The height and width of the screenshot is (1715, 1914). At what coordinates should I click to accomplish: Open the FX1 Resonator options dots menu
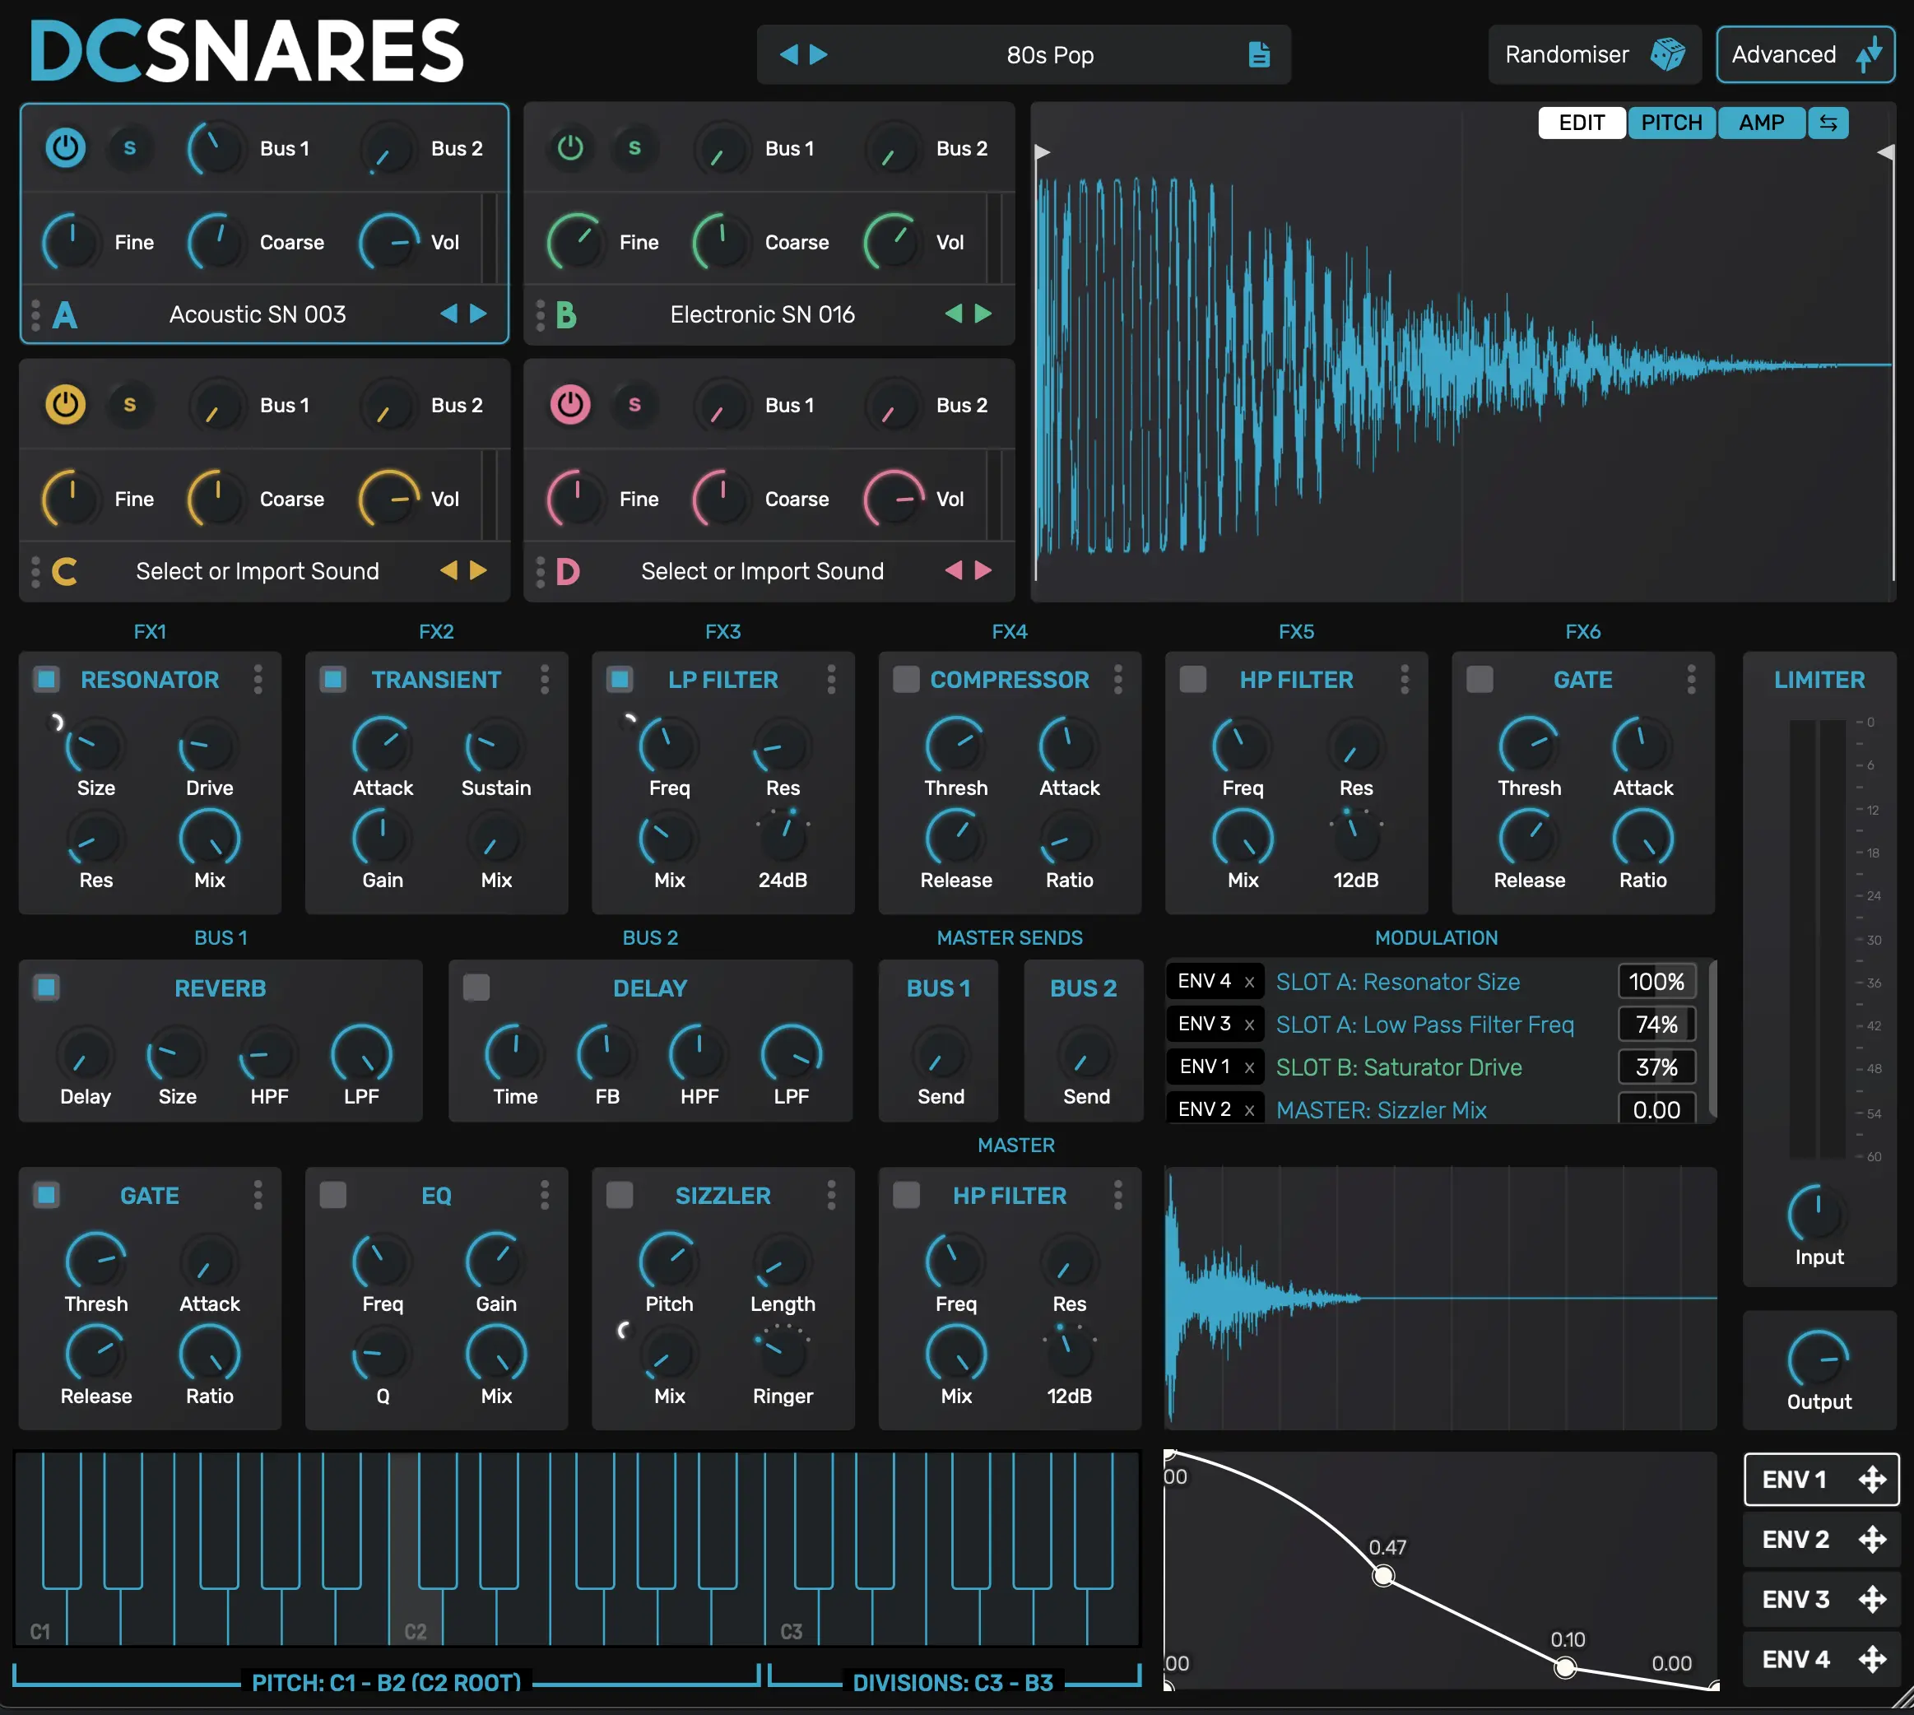tap(258, 680)
